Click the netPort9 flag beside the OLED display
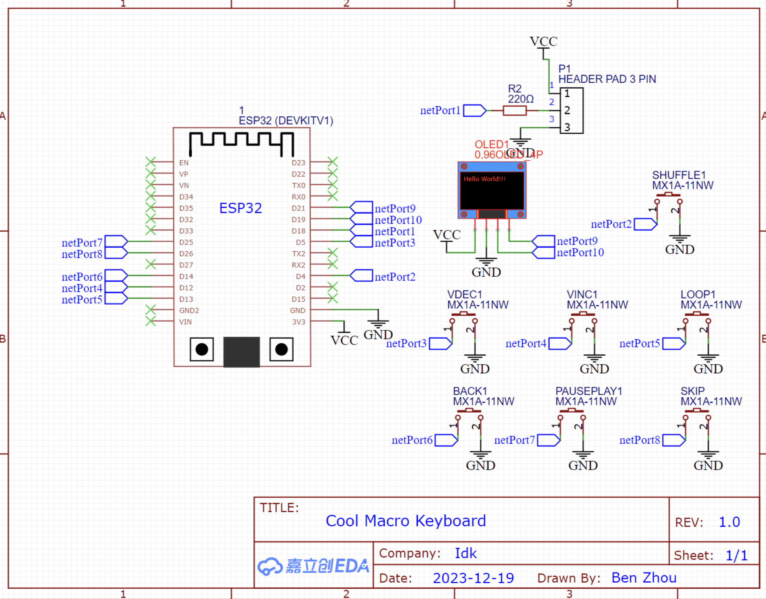766x599 pixels. 543,241
